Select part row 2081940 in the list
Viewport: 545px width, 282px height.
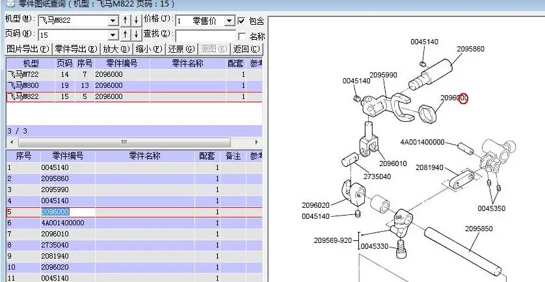(x=134, y=256)
